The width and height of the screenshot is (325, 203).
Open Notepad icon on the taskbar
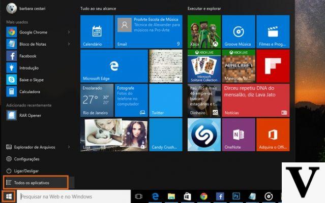[252, 196]
